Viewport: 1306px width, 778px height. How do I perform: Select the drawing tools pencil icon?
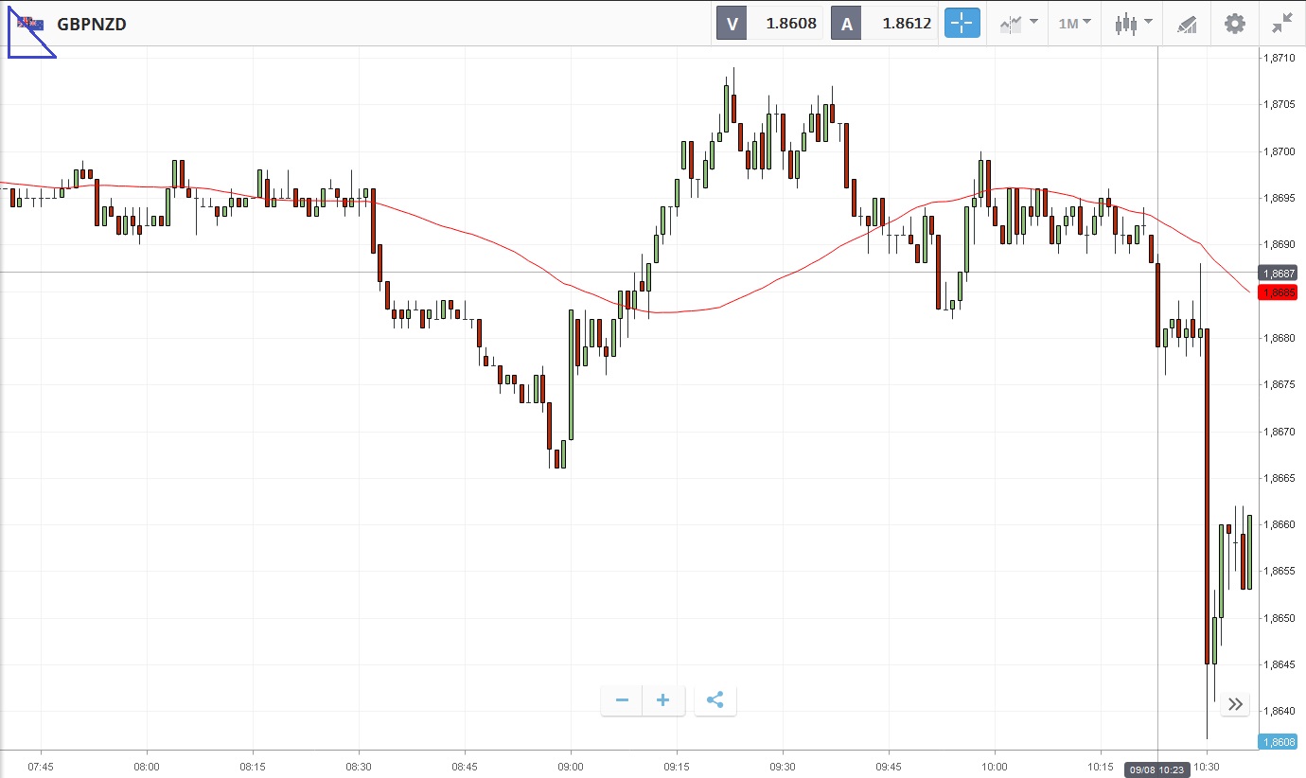[x=1187, y=24]
